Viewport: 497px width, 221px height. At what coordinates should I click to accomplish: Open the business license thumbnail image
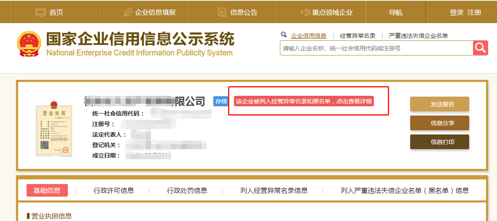click(x=54, y=129)
